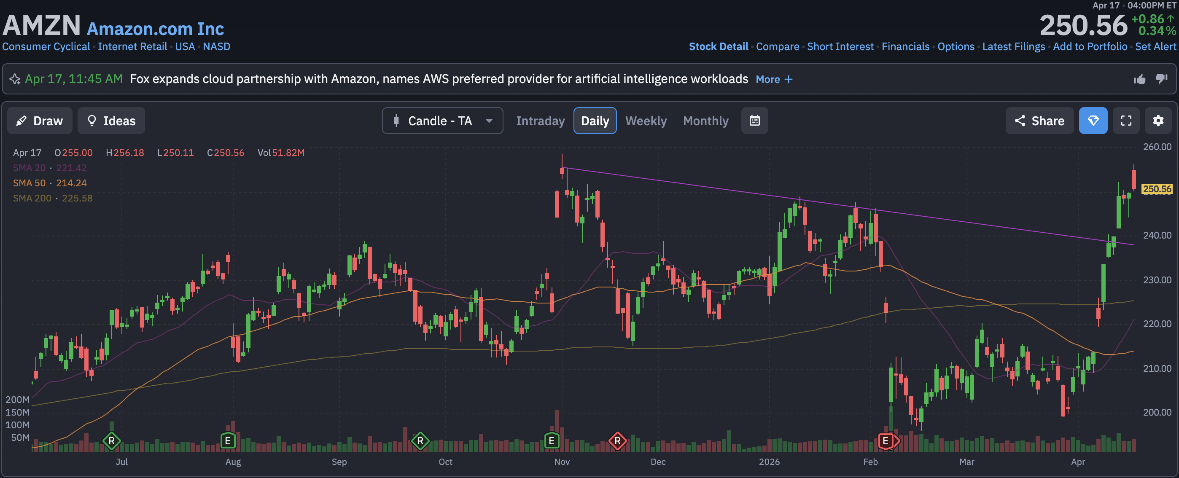Viewport: 1179px width, 478px height.
Task: Open the Candle - TA chart type dropdown
Action: tap(442, 121)
